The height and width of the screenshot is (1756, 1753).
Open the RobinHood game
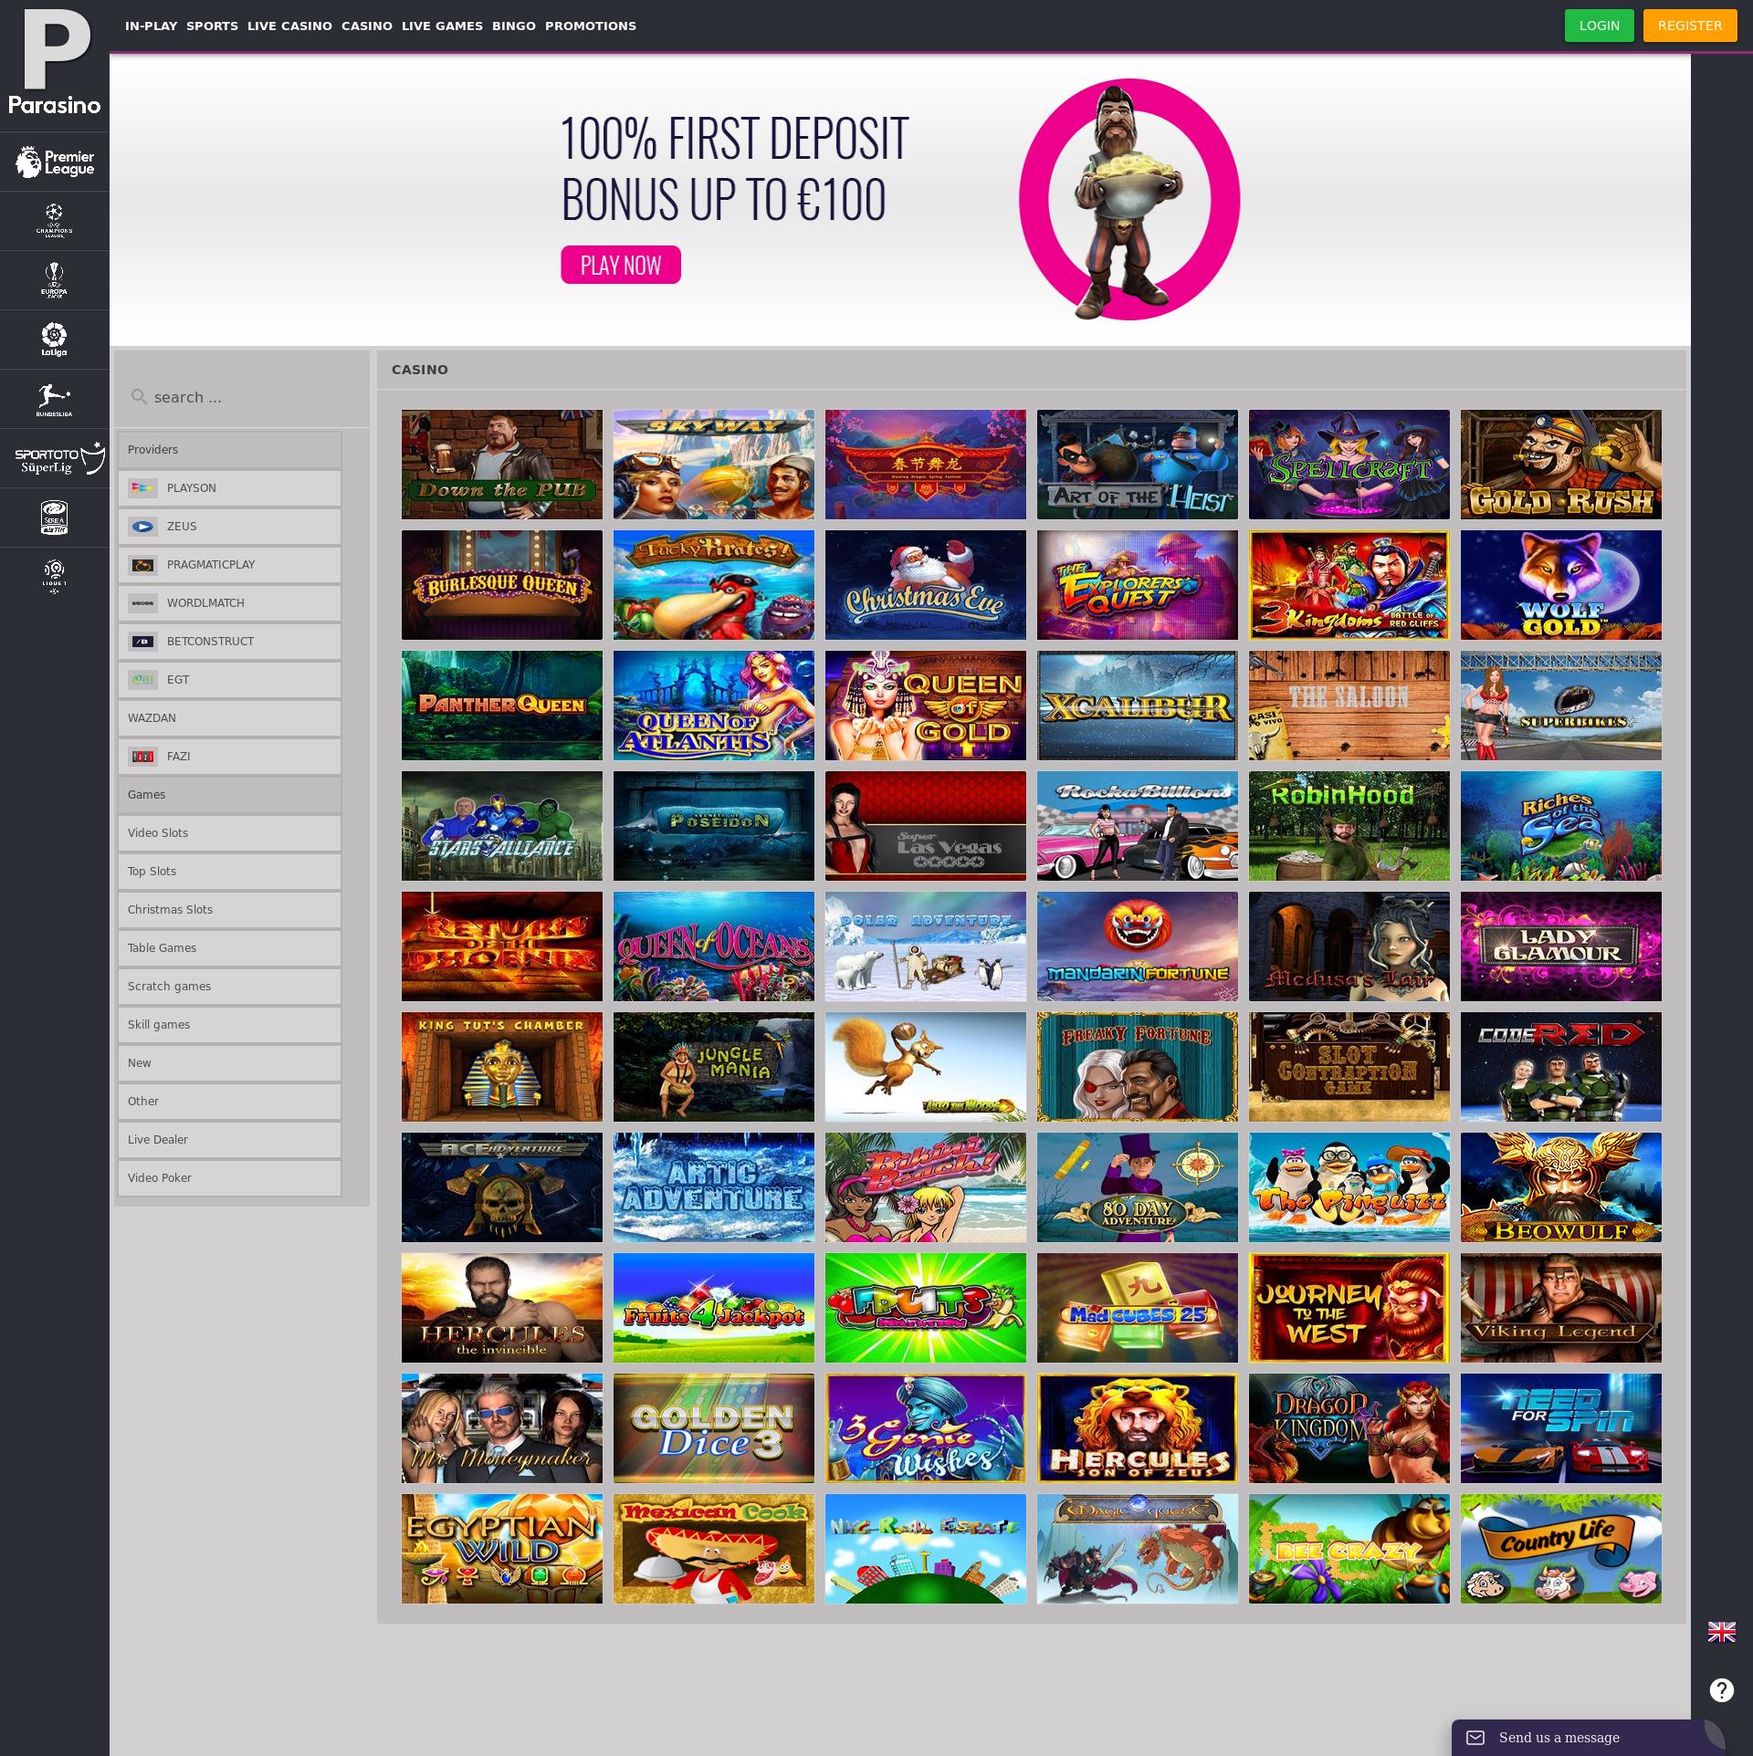[x=1349, y=826]
